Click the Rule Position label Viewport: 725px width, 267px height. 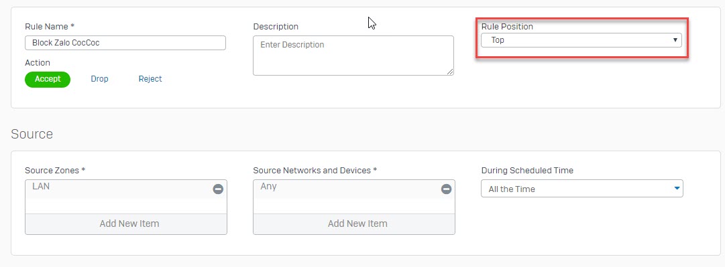(x=507, y=27)
